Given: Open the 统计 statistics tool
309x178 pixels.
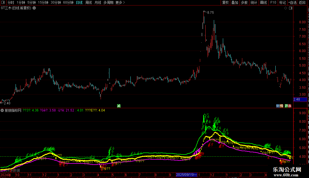Looking at the screenshot, I should [x=253, y=2].
